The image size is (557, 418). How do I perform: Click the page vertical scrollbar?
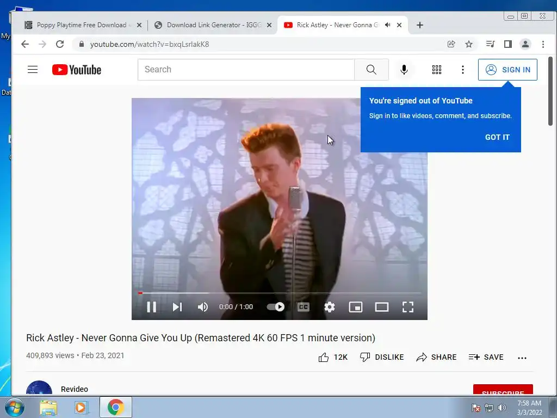[x=550, y=91]
